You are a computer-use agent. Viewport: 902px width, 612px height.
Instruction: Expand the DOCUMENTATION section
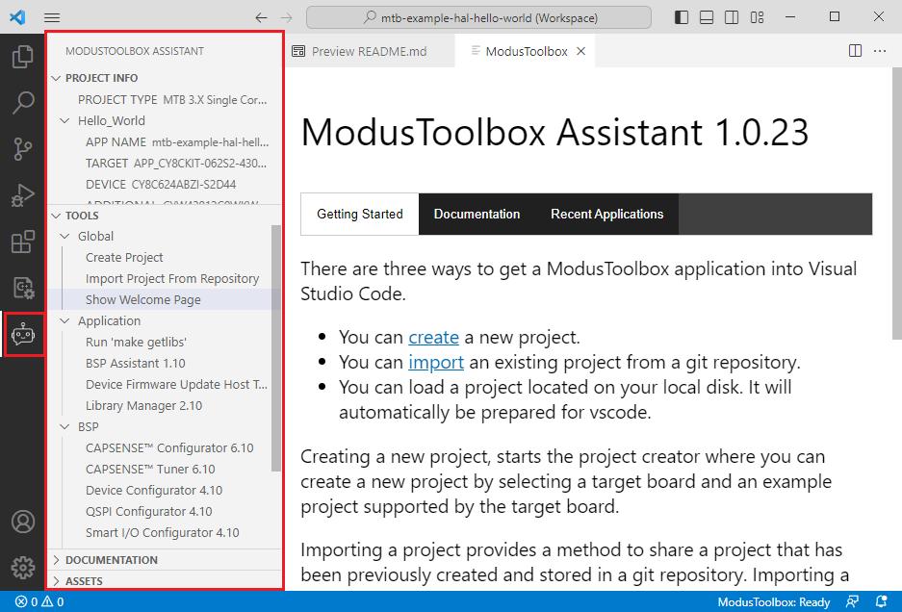point(56,560)
